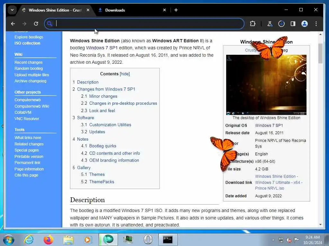Screen dimensions: 329x246
Task: Open the Windows Start orb
Action: pos(9,240)
